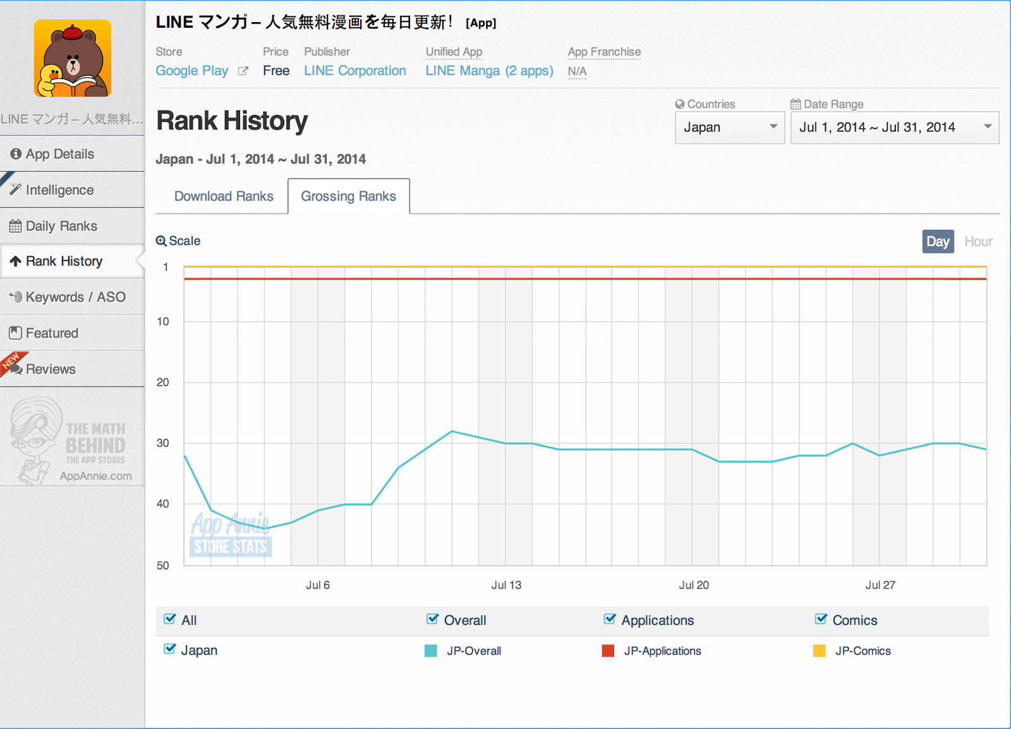The height and width of the screenshot is (729, 1011).
Task: Click the Jul 27 axis label
Action: (880, 585)
